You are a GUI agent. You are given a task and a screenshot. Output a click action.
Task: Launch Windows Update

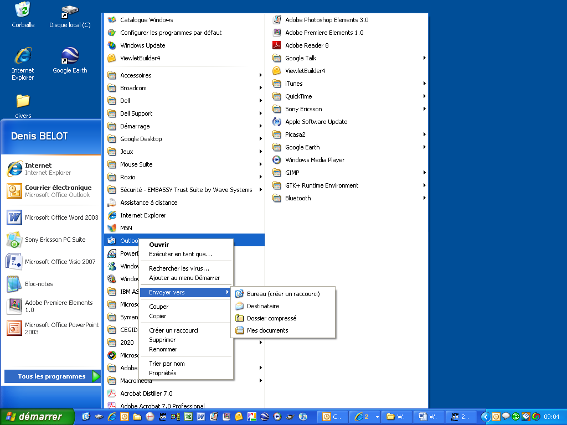184,45
